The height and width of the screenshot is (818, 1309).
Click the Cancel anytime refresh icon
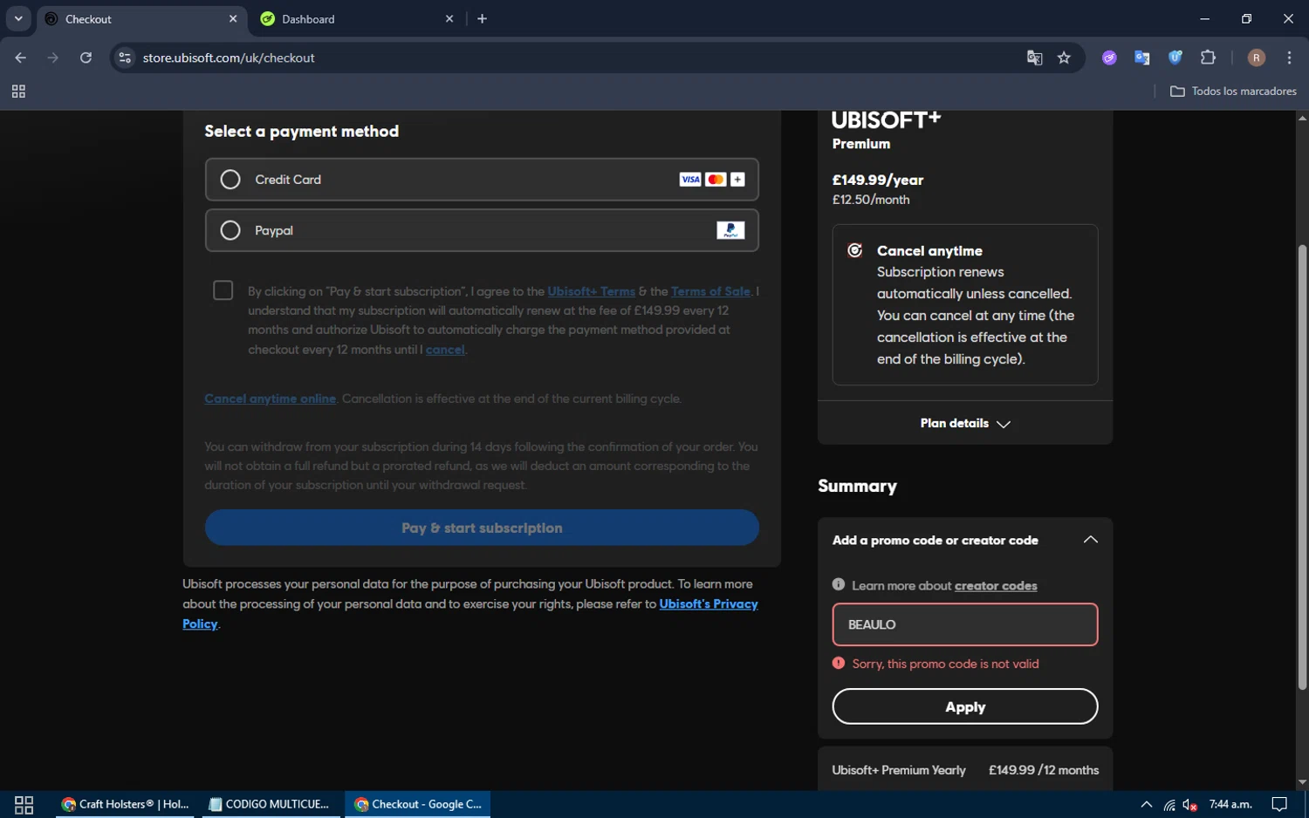click(x=855, y=251)
